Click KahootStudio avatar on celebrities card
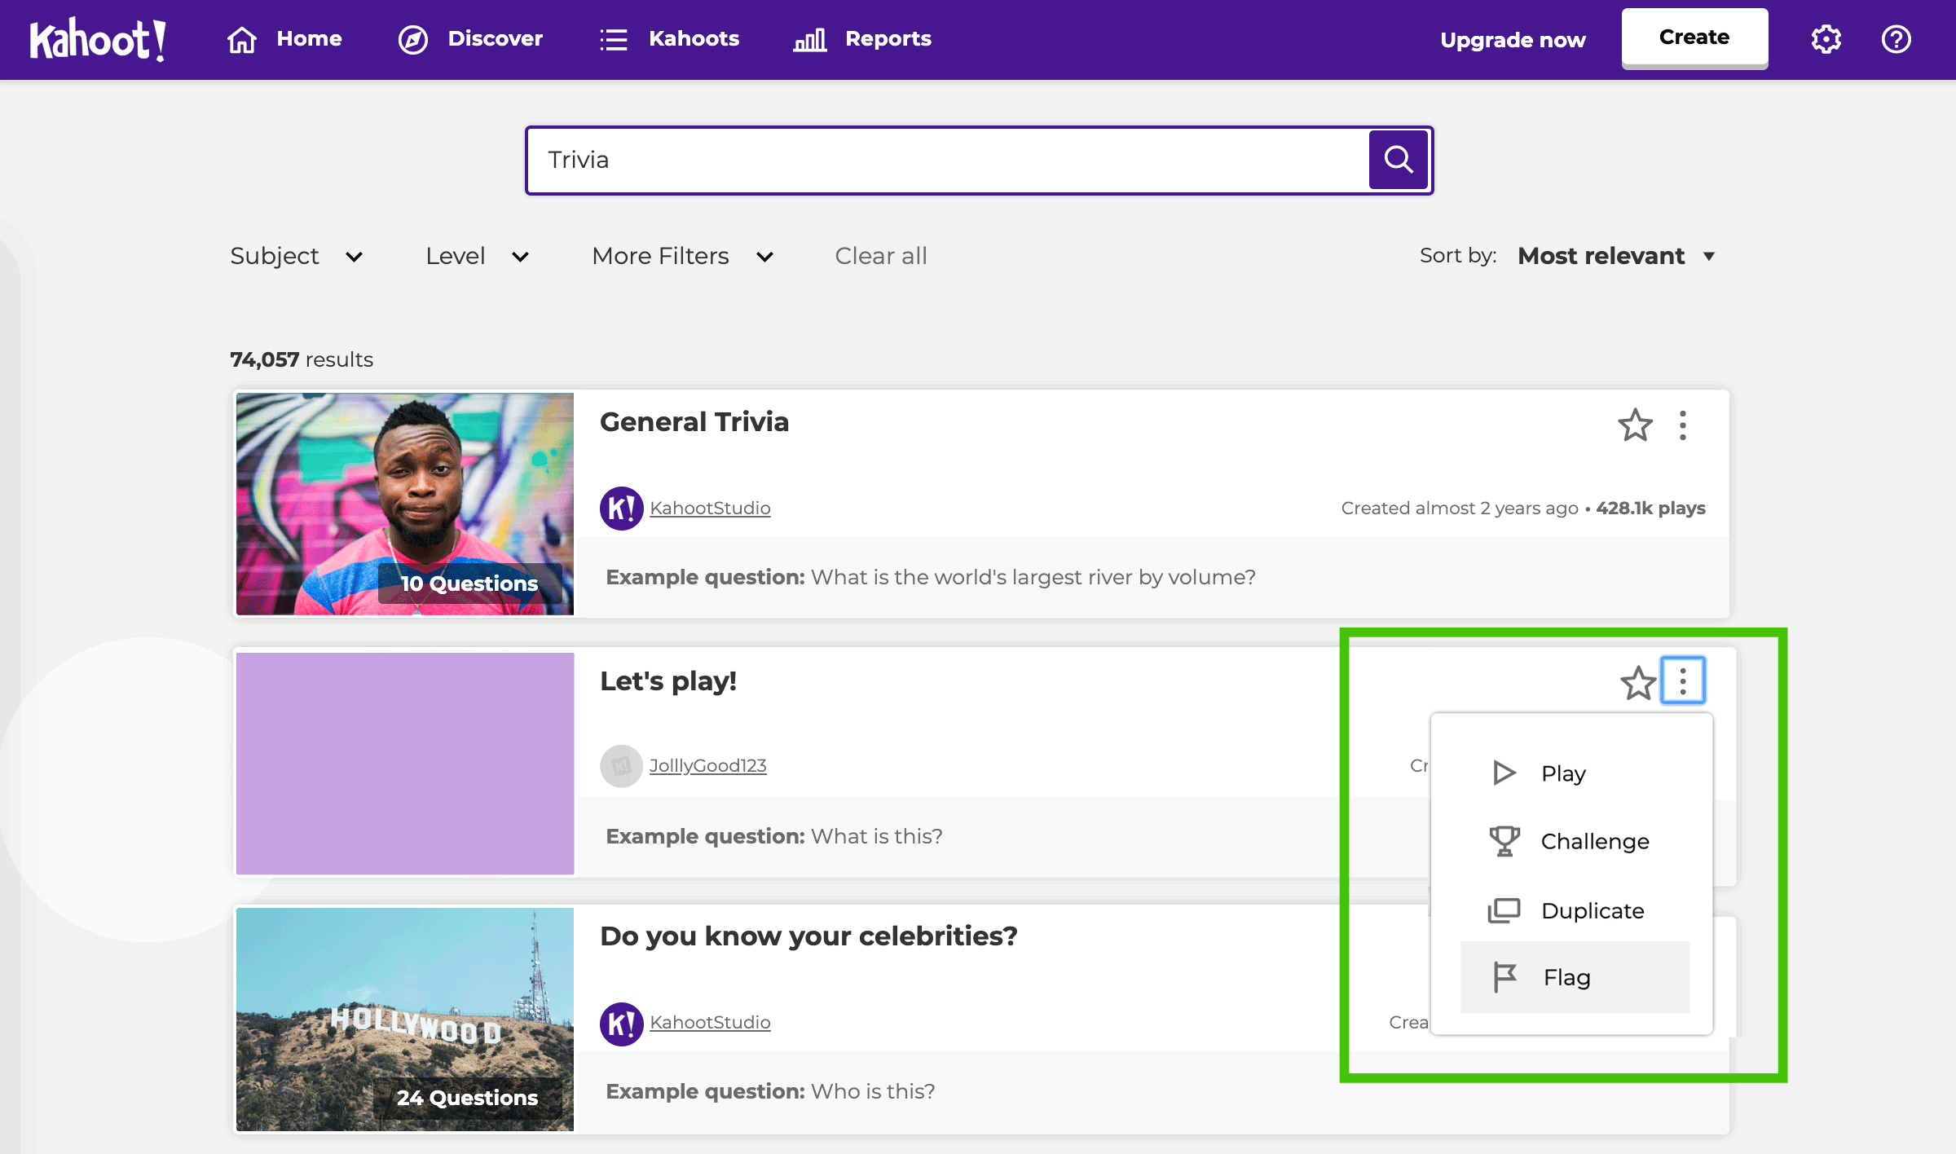Image resolution: width=1956 pixels, height=1154 pixels. (622, 1024)
